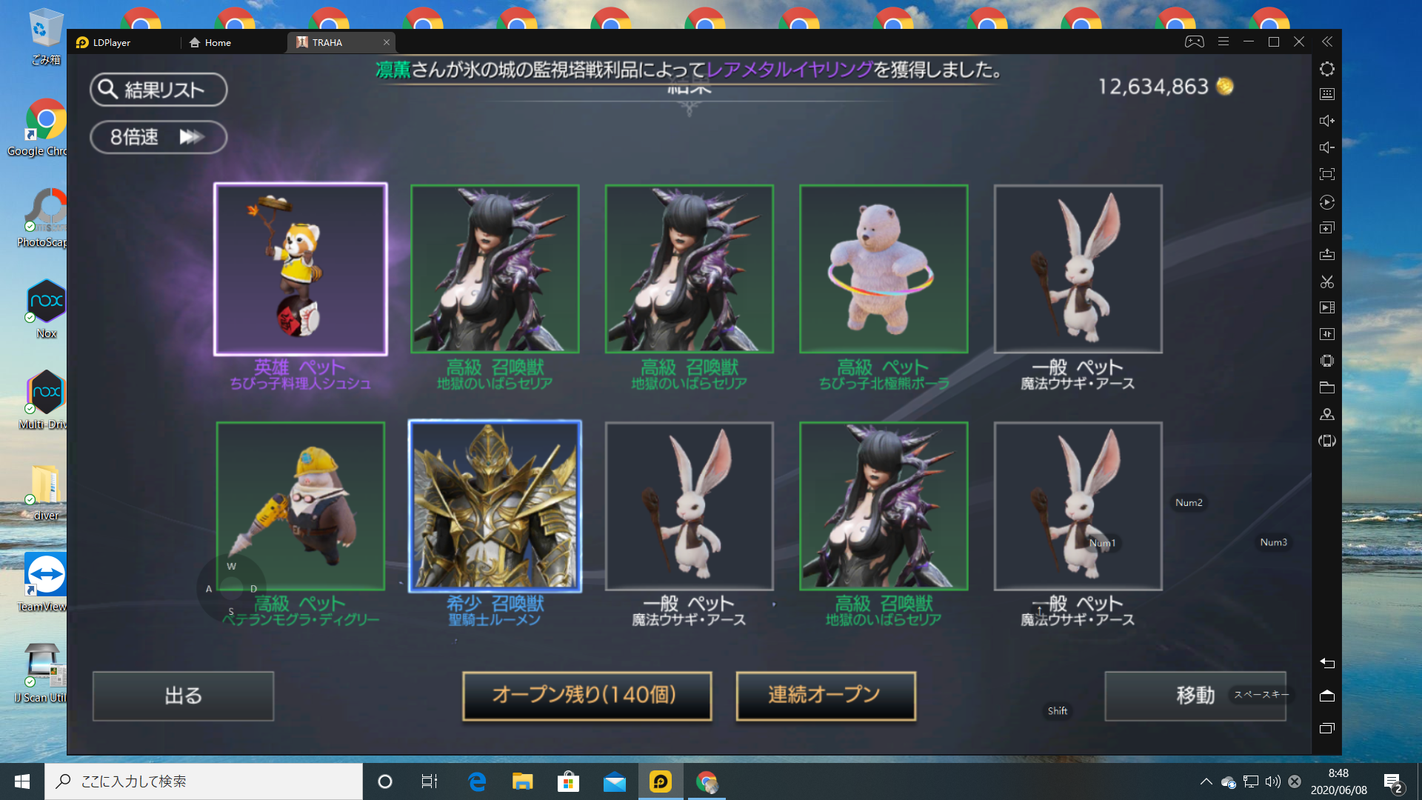Switch to the Home tab
This screenshot has width=1422, height=800.
click(210, 42)
